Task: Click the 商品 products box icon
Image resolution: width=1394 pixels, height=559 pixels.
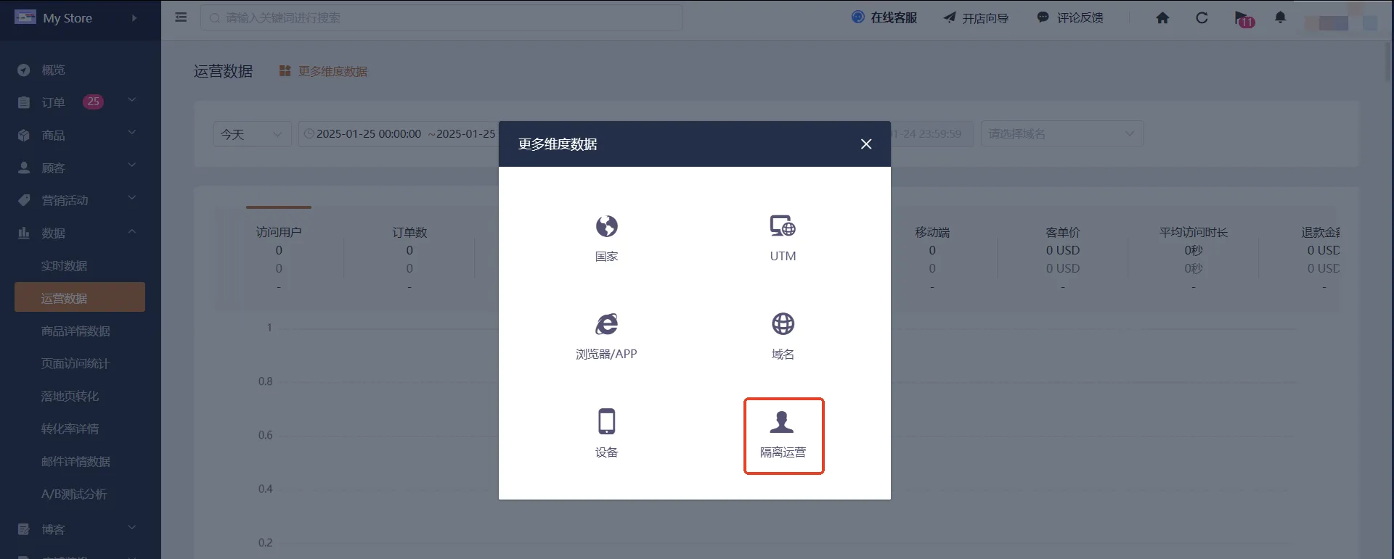Action: tap(24, 136)
